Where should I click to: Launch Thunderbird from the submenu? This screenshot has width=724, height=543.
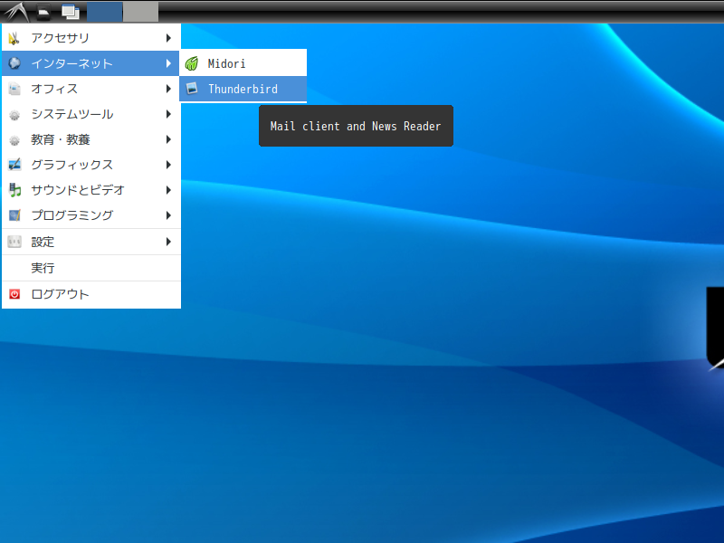click(x=243, y=89)
